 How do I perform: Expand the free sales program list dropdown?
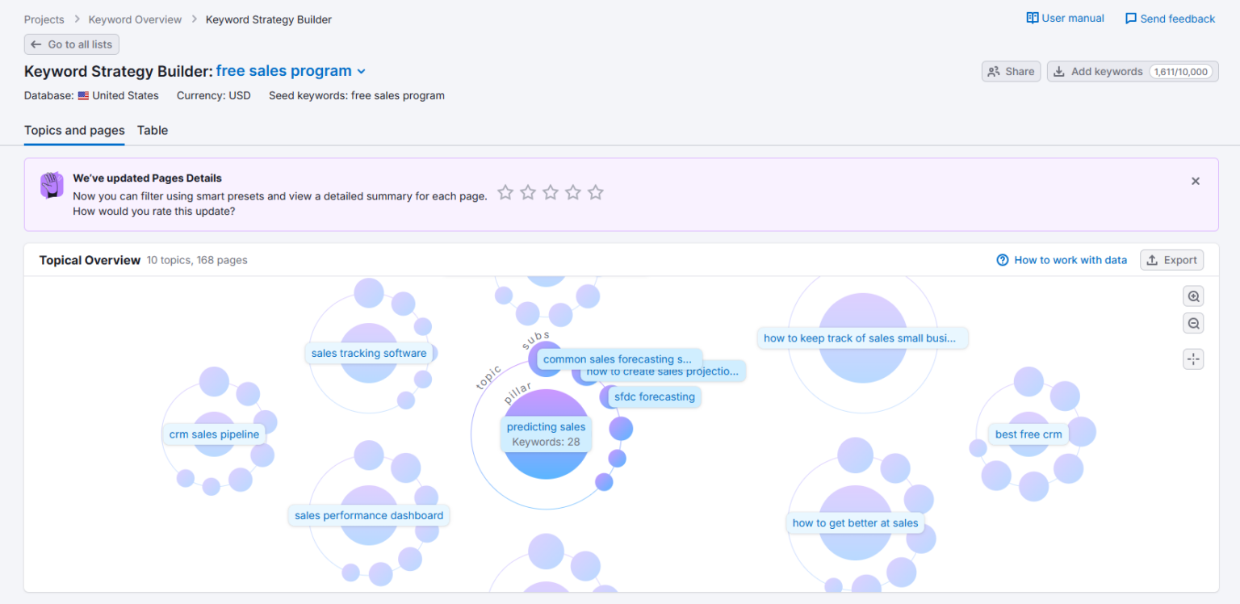click(x=362, y=72)
